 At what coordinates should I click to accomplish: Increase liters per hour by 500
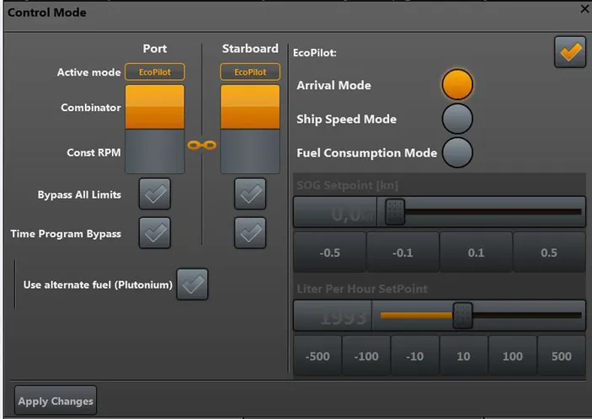point(562,356)
